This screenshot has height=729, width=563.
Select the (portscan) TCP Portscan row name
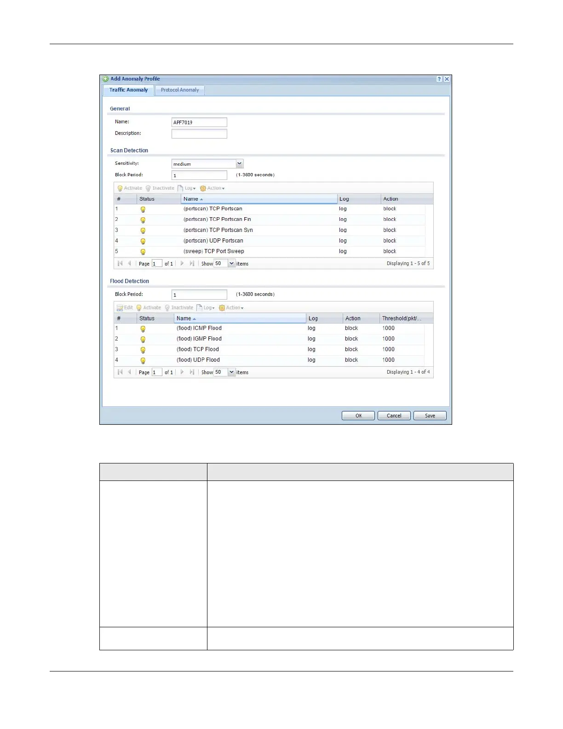[x=213, y=209]
